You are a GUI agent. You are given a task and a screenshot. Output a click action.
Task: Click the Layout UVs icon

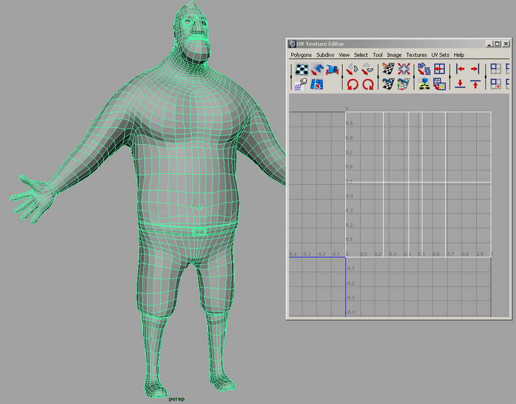424,69
